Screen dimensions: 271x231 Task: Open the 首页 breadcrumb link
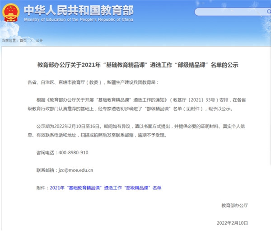click(23, 41)
